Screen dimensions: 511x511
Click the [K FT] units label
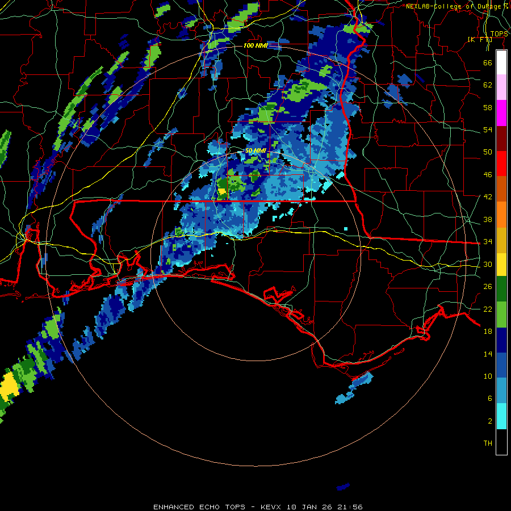click(x=480, y=40)
